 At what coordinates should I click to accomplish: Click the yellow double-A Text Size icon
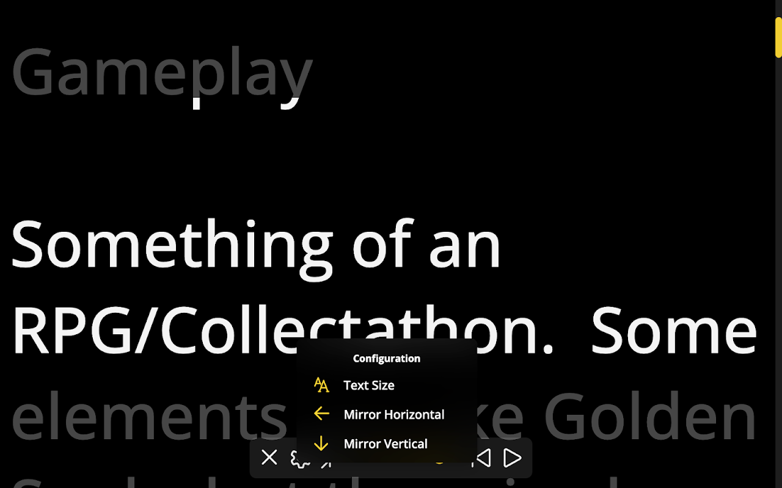point(321,385)
